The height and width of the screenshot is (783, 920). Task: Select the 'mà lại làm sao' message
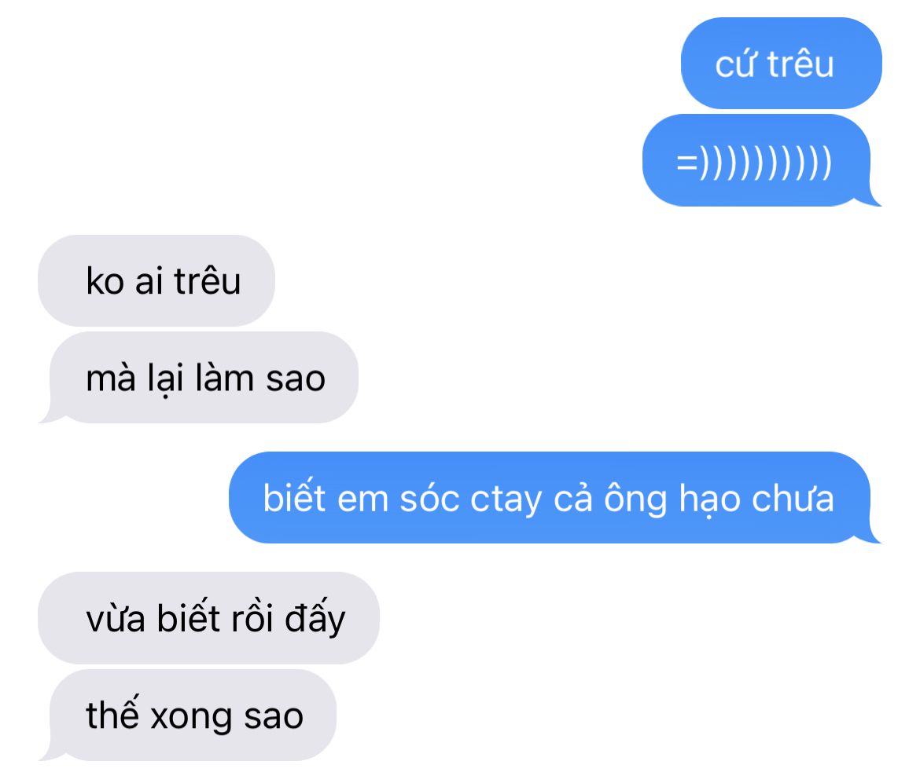(x=198, y=378)
